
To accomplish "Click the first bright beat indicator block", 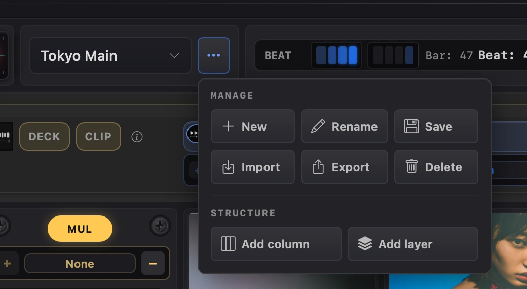I will click(321, 55).
